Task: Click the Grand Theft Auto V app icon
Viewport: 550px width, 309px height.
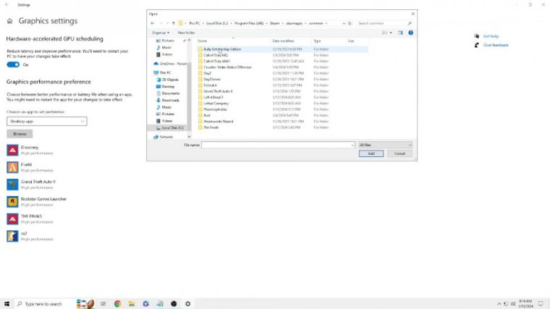Action: coord(12,184)
